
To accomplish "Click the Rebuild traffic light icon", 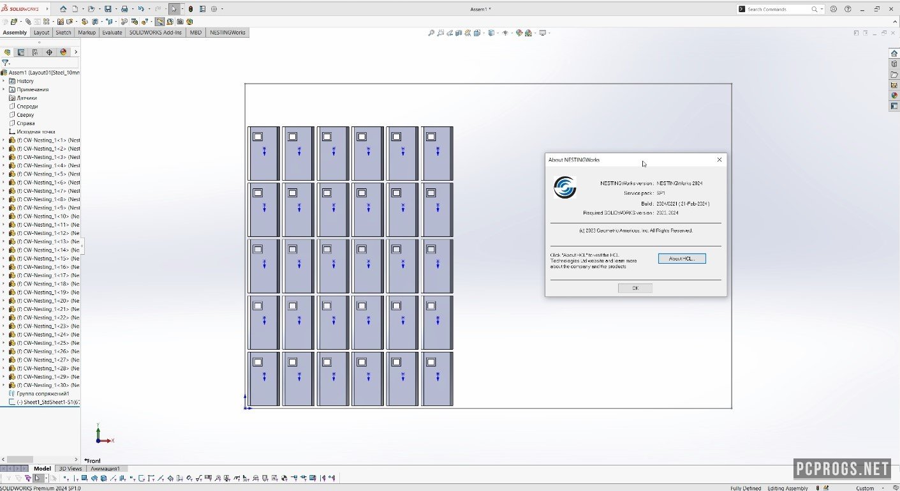I will (x=191, y=9).
